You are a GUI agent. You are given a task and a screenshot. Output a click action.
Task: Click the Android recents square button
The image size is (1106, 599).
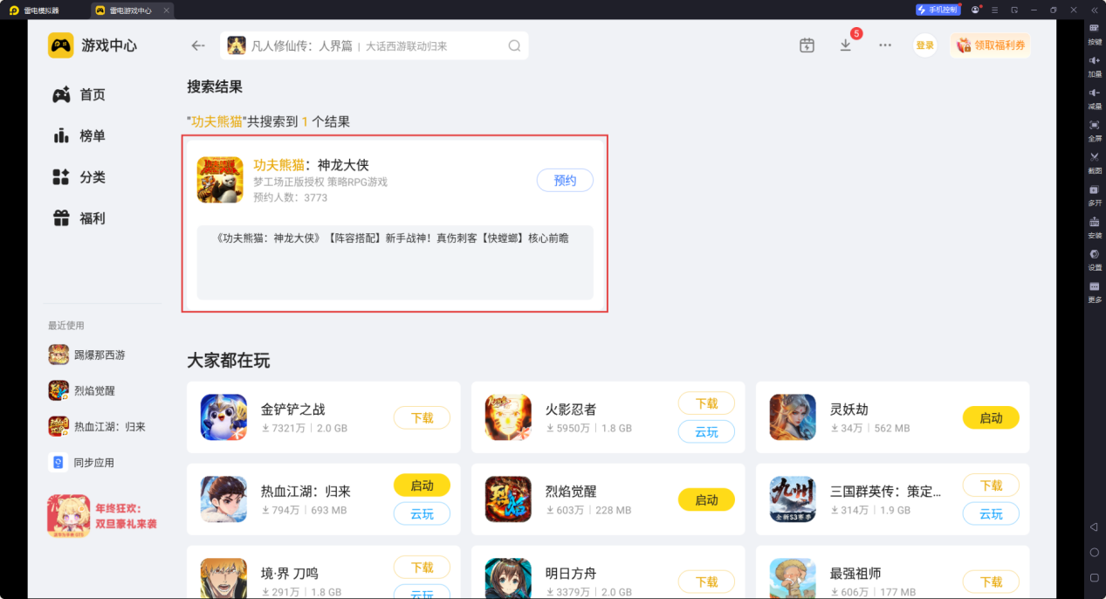pyautogui.click(x=1094, y=578)
